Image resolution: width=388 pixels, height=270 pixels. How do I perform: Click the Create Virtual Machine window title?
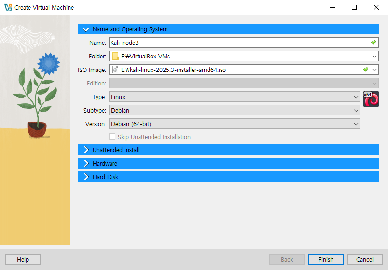click(44, 7)
